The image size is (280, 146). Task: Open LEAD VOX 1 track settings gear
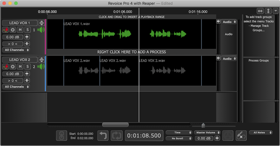[x=13, y=30]
